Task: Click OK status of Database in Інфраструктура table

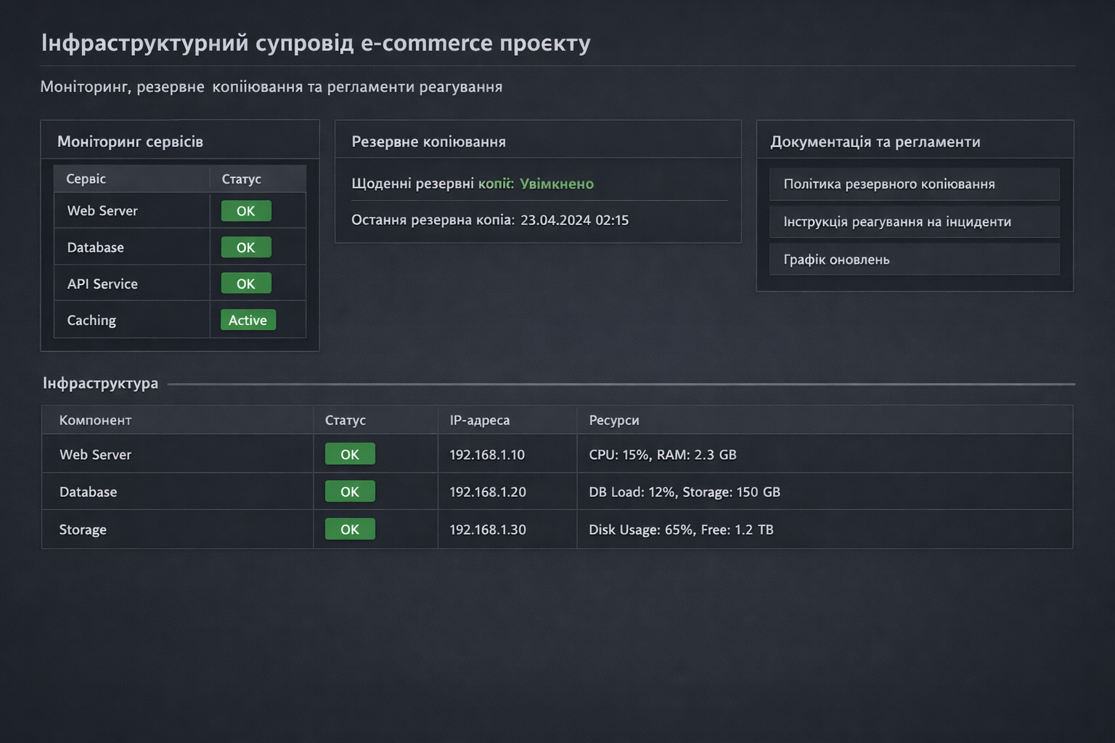Action: point(350,491)
